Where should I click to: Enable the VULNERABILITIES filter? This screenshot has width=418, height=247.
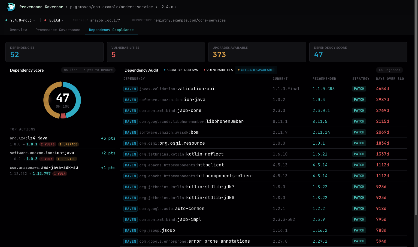pyautogui.click(x=218, y=70)
